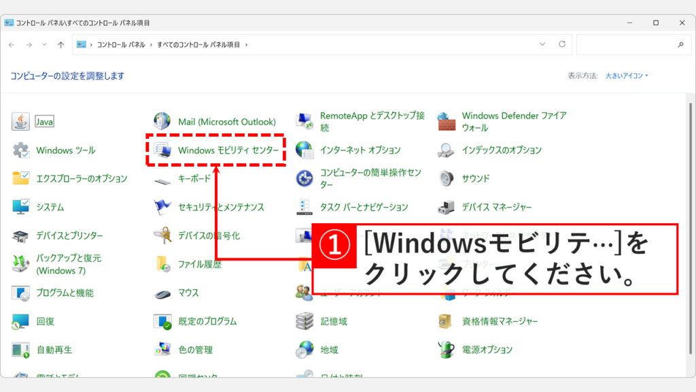Open the 既定のプログラム icon

tap(162, 321)
